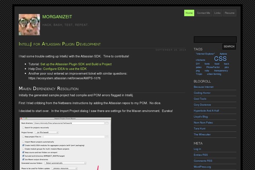Click the sidebar search text field
The height and width of the screenshot is (170, 255).
pos(215,40)
